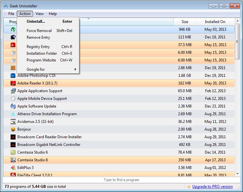Image resolution: width=243 pixels, height=192 pixels.
Task: Click the Atheros Driver Installation Program icon
Action: pos(13,114)
